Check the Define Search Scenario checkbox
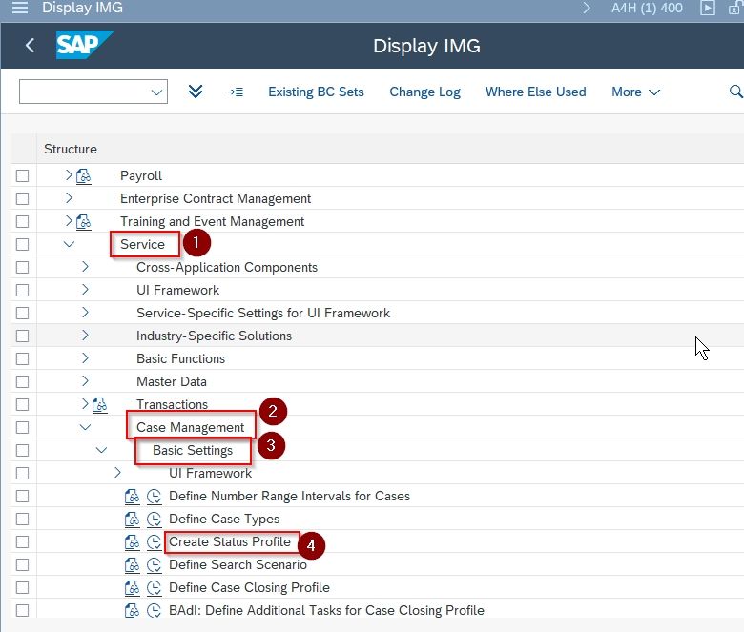The height and width of the screenshot is (632, 744). click(x=22, y=564)
